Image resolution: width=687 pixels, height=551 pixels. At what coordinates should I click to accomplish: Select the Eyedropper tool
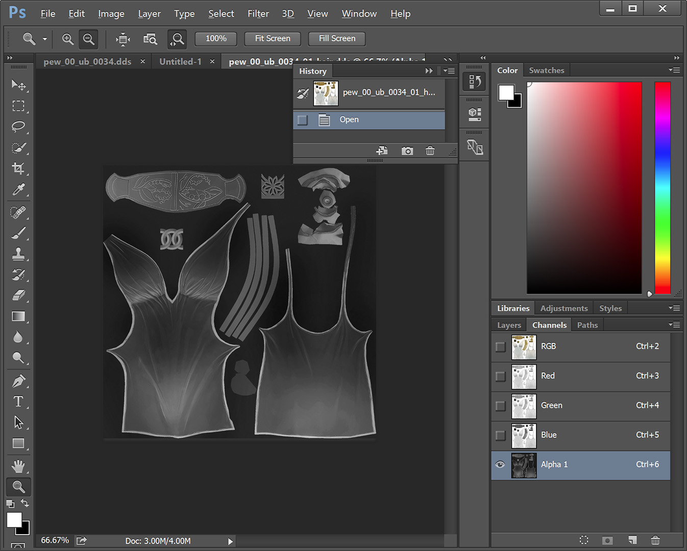tap(18, 190)
